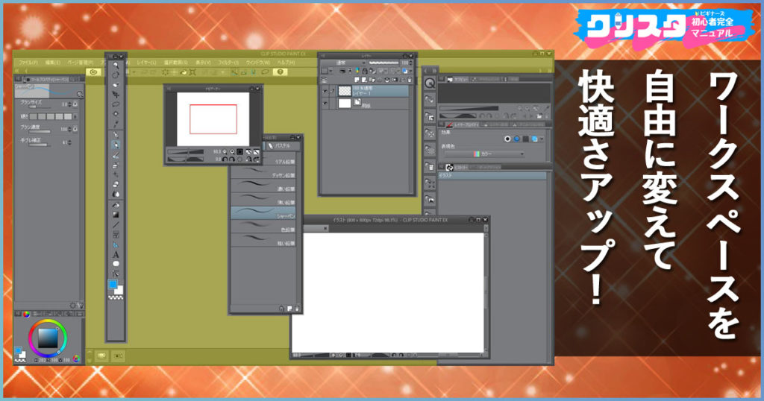This screenshot has height=401, width=764.
Task: Toggle the dark layer color effect button
Action: (525, 139)
